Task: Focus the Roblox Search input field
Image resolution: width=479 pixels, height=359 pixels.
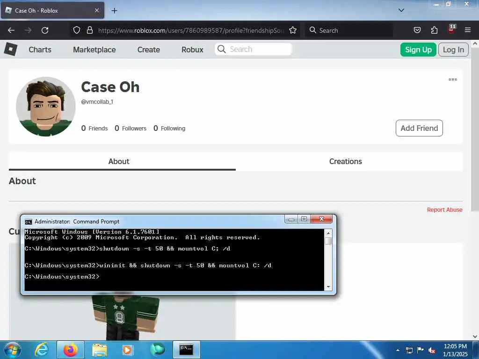Action: pos(253,49)
